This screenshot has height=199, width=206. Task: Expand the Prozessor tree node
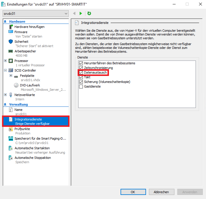tap(5, 61)
